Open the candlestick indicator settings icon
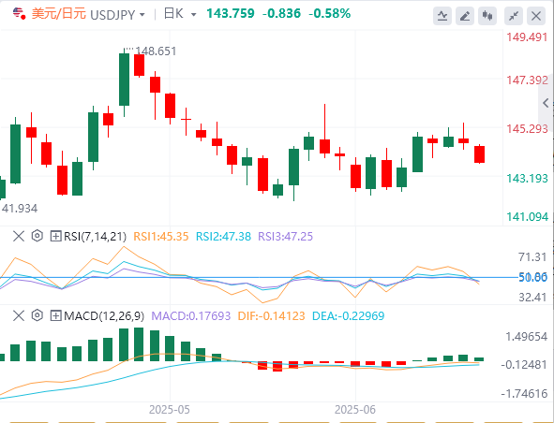The width and height of the screenshot is (554, 423). [487, 16]
